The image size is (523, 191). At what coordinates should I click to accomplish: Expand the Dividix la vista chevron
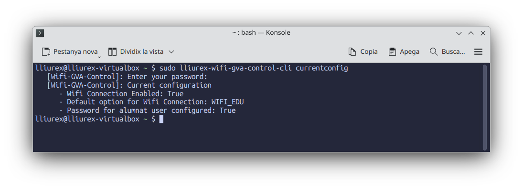171,51
